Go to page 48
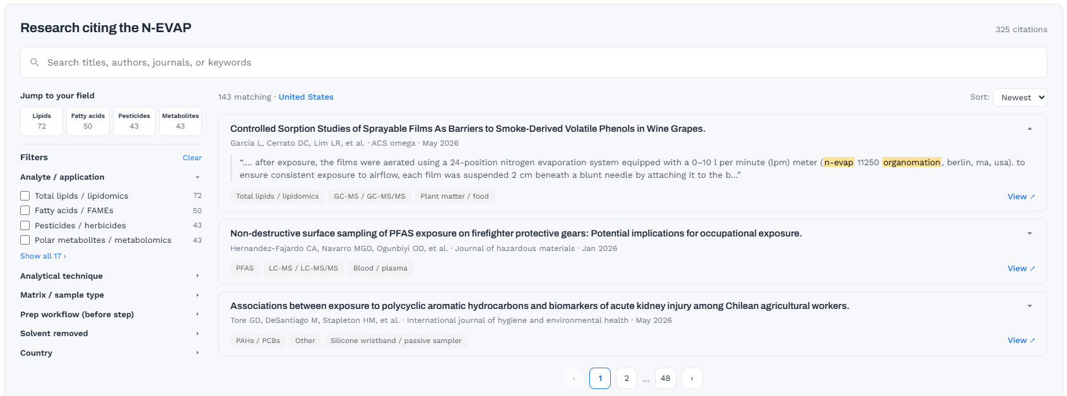The width and height of the screenshot is (1067, 396). (666, 378)
